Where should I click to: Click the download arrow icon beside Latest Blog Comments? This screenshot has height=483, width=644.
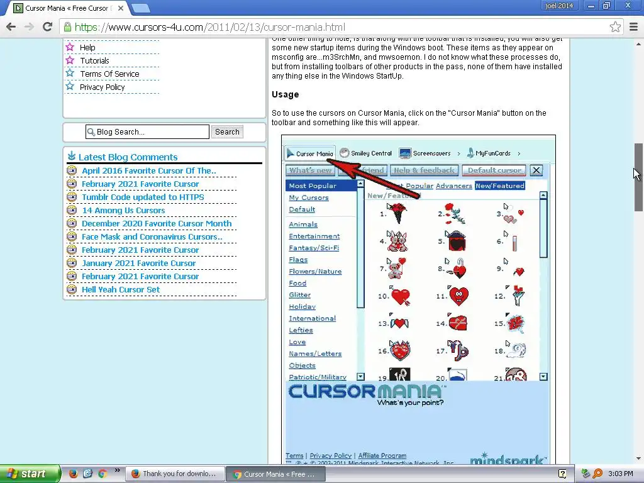point(72,156)
